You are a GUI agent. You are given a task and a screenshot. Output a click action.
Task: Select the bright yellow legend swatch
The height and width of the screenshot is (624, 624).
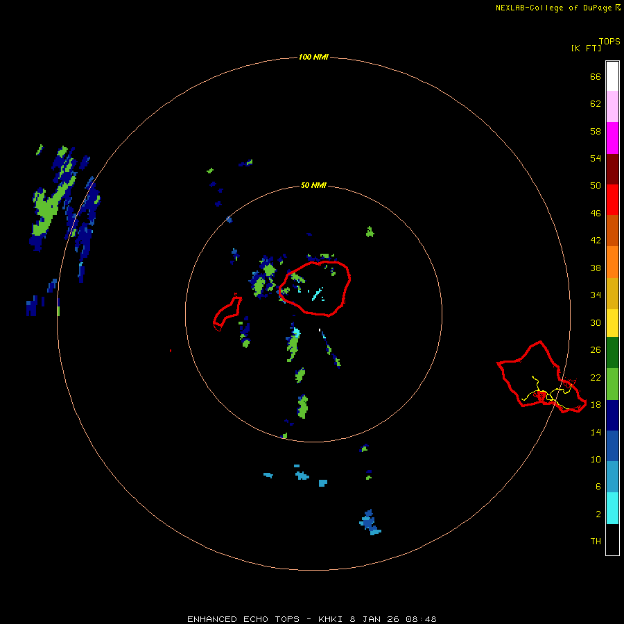[612, 323]
